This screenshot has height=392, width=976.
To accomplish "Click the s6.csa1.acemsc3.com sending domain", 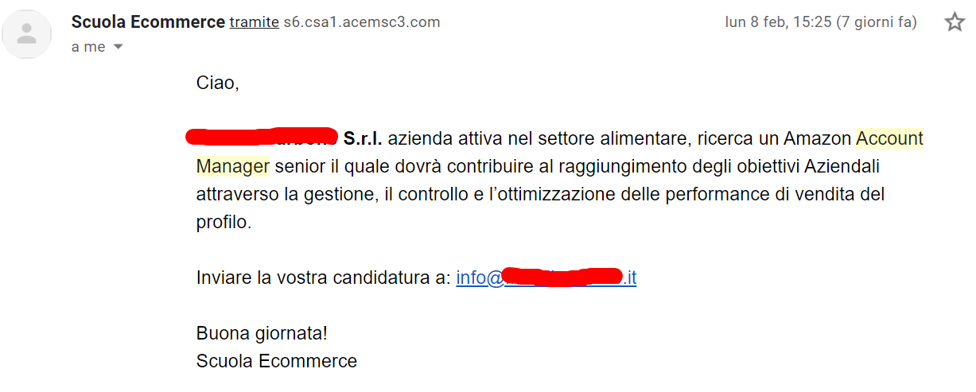I will pos(362,22).
